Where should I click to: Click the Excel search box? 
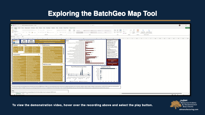click(x=101, y=25)
